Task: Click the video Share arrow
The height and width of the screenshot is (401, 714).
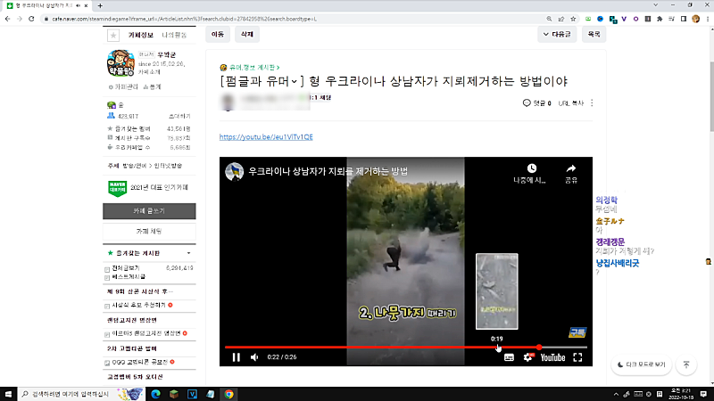Action: (x=571, y=168)
